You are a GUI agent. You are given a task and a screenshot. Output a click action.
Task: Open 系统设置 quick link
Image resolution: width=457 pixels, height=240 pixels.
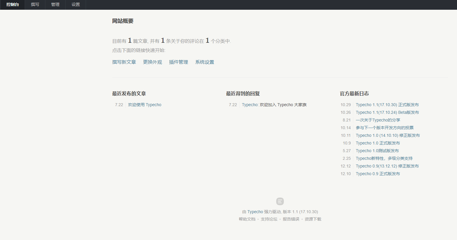pos(205,62)
